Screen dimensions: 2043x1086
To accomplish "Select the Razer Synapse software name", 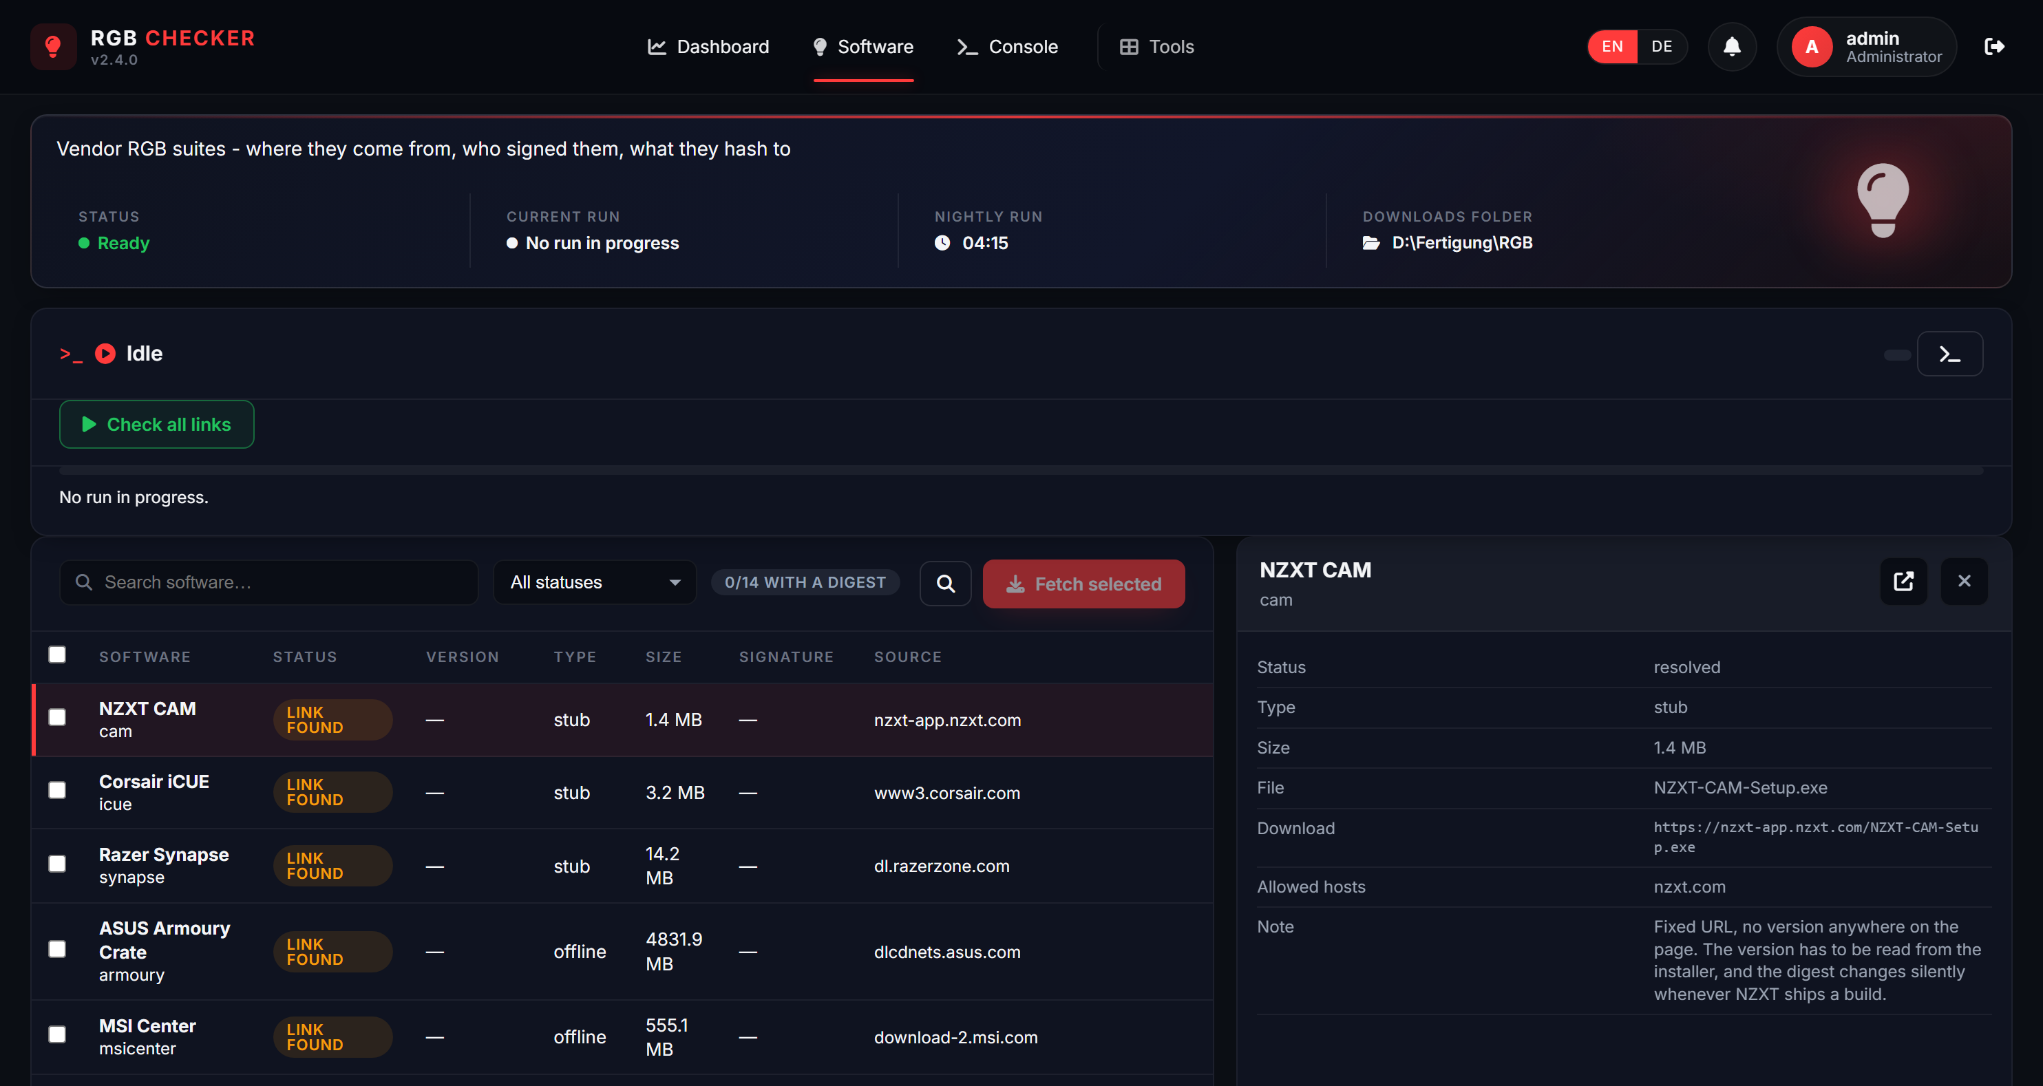I will click(x=164, y=855).
